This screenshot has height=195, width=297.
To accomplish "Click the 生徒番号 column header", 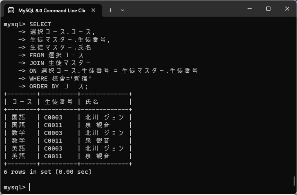I will pos(59,102).
